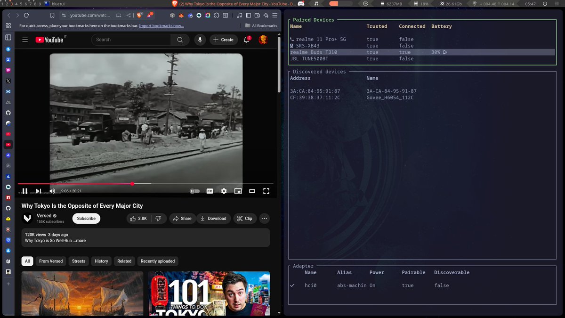This screenshot has height=318, width=565.
Task: Select the Recently uploaded chip
Action: tap(158, 261)
